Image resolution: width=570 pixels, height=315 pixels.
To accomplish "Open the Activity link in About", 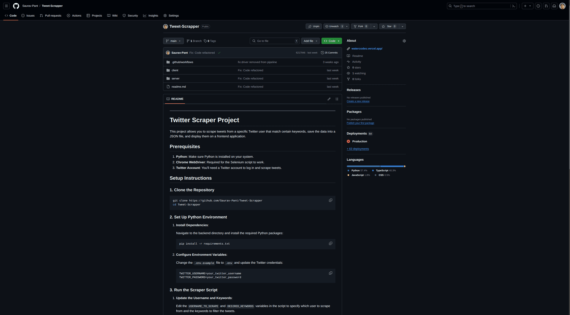I will pos(354,62).
